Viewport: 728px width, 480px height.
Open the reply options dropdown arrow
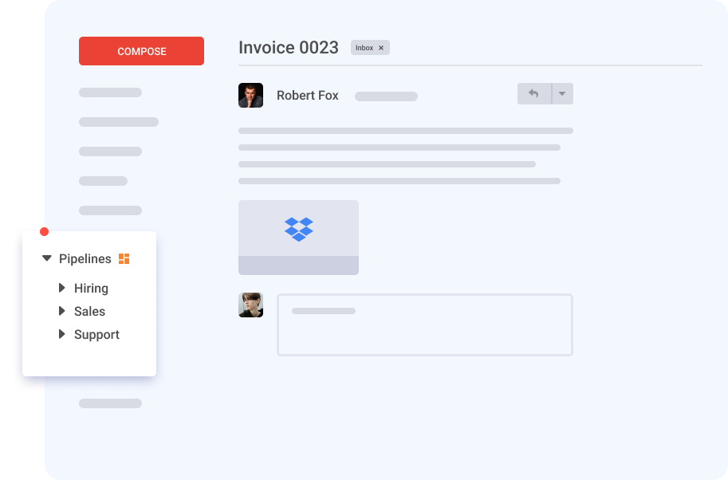pos(561,93)
